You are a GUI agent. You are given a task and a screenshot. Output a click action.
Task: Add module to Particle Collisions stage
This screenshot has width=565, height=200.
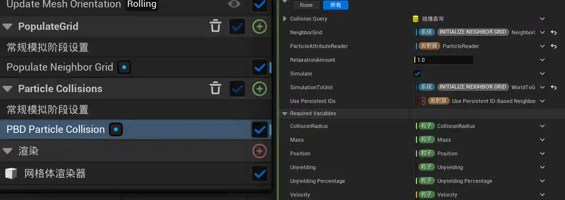pyautogui.click(x=259, y=89)
